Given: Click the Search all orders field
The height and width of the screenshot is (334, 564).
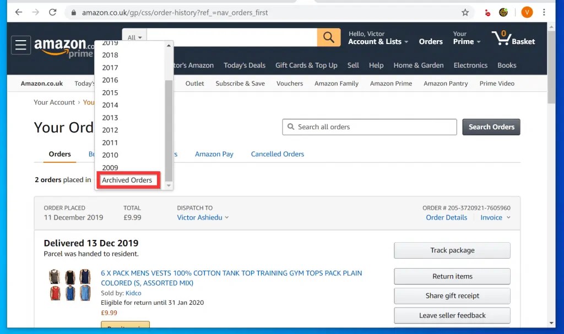Looking at the screenshot, I should (370, 127).
